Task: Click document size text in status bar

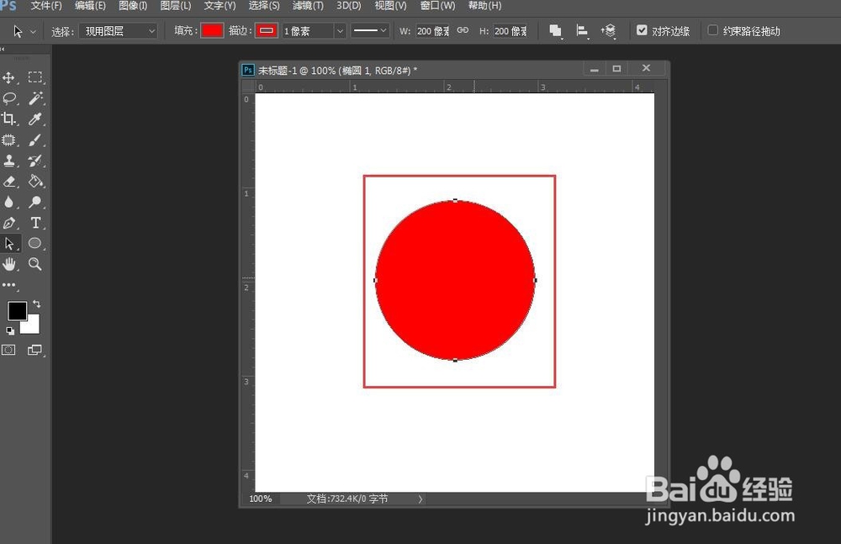Action: [347, 499]
